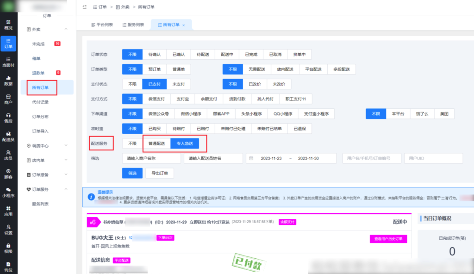Open the start date picker field
Screen dimensions: 474x274
pyautogui.click(x=271, y=158)
